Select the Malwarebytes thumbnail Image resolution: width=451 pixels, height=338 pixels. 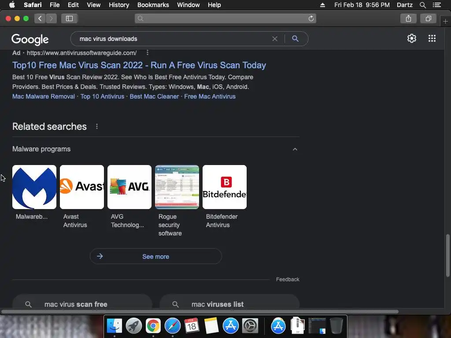[x=34, y=187]
